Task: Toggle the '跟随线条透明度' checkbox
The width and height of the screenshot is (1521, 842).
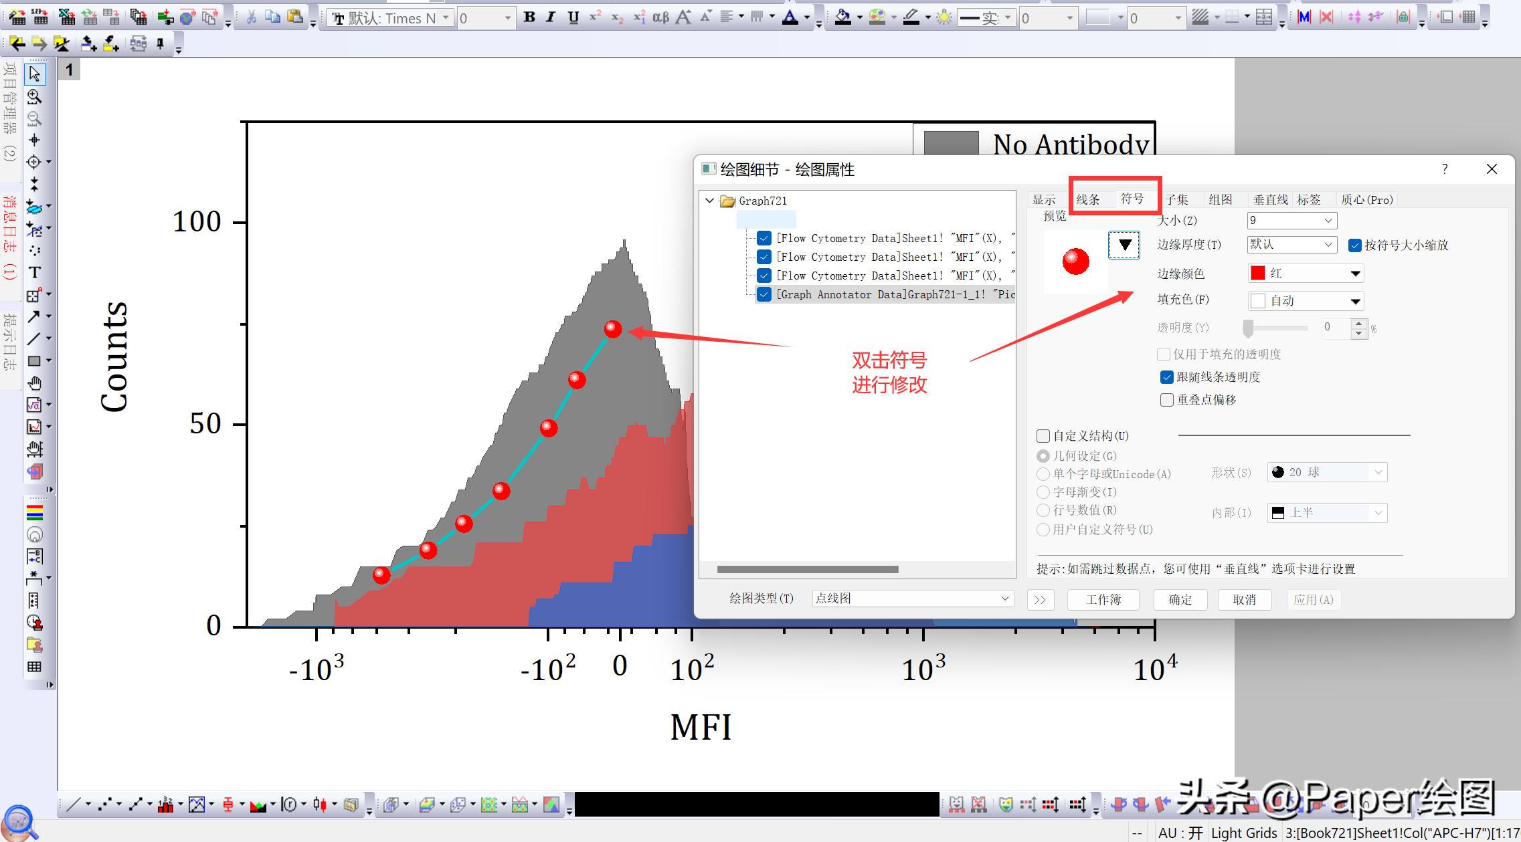Action: point(1167,377)
